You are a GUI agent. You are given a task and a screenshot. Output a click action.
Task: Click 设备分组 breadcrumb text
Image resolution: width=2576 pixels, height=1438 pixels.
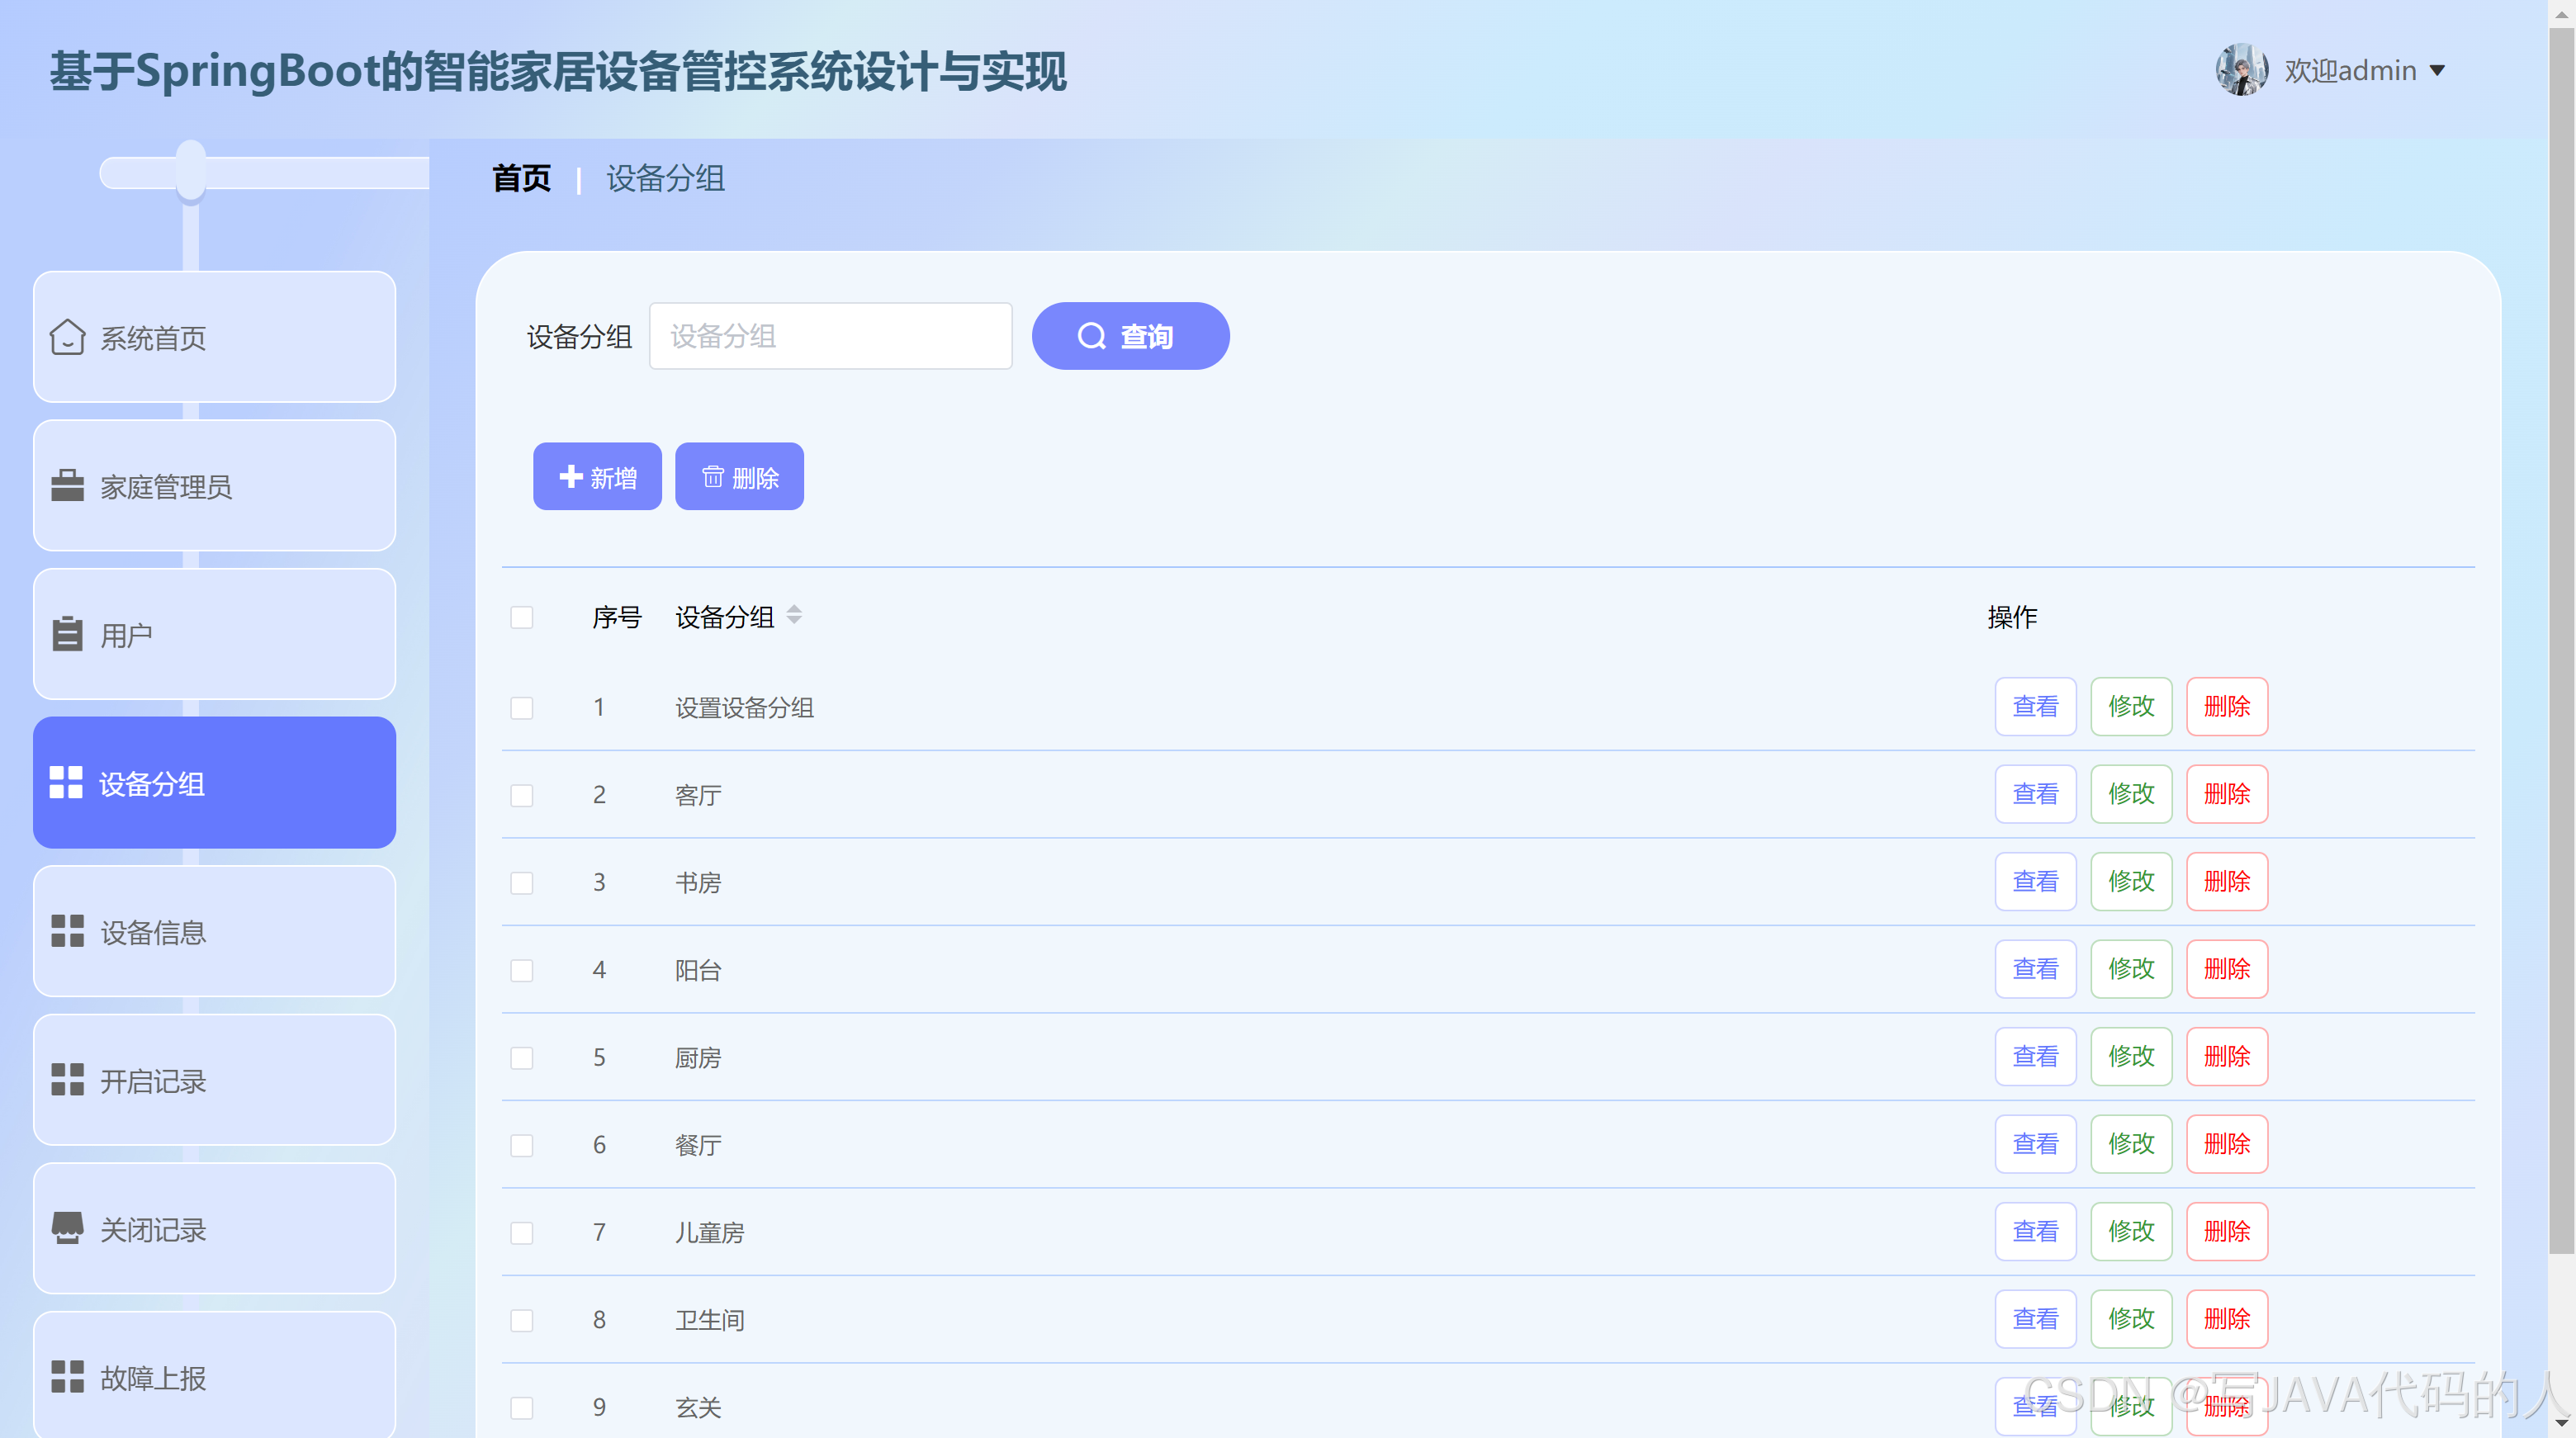click(665, 178)
